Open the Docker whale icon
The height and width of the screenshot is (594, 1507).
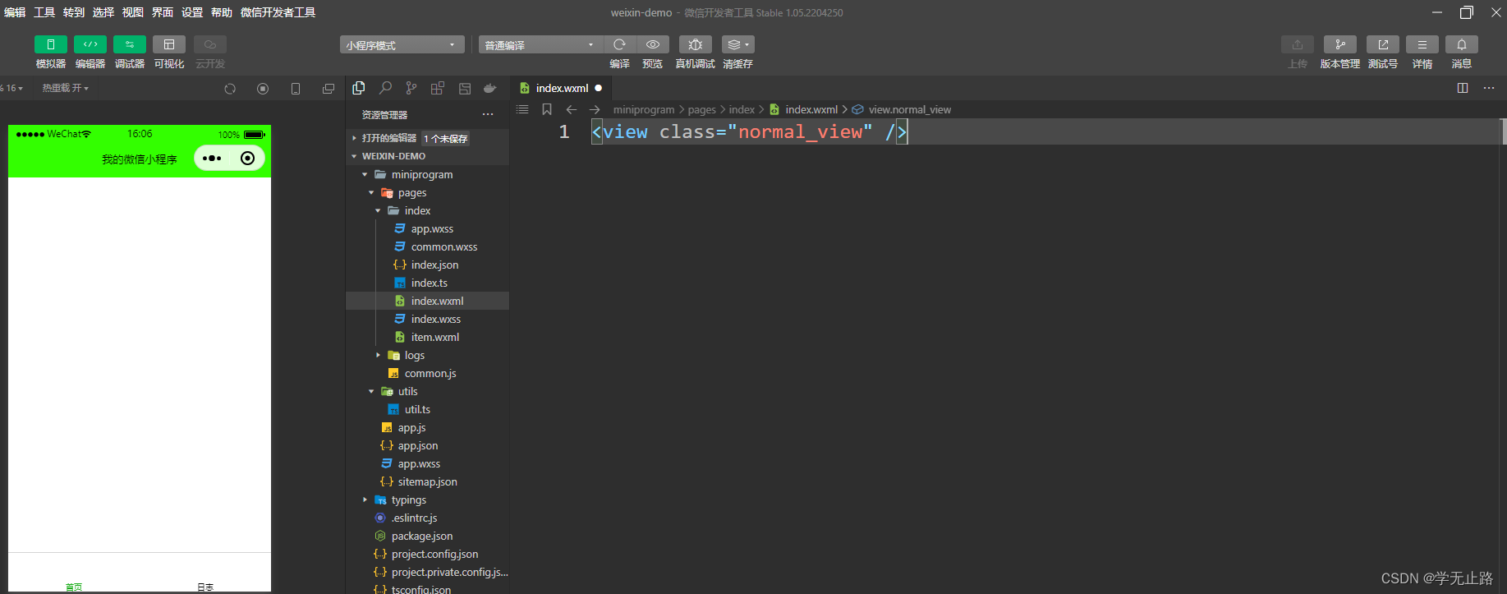[x=490, y=88]
